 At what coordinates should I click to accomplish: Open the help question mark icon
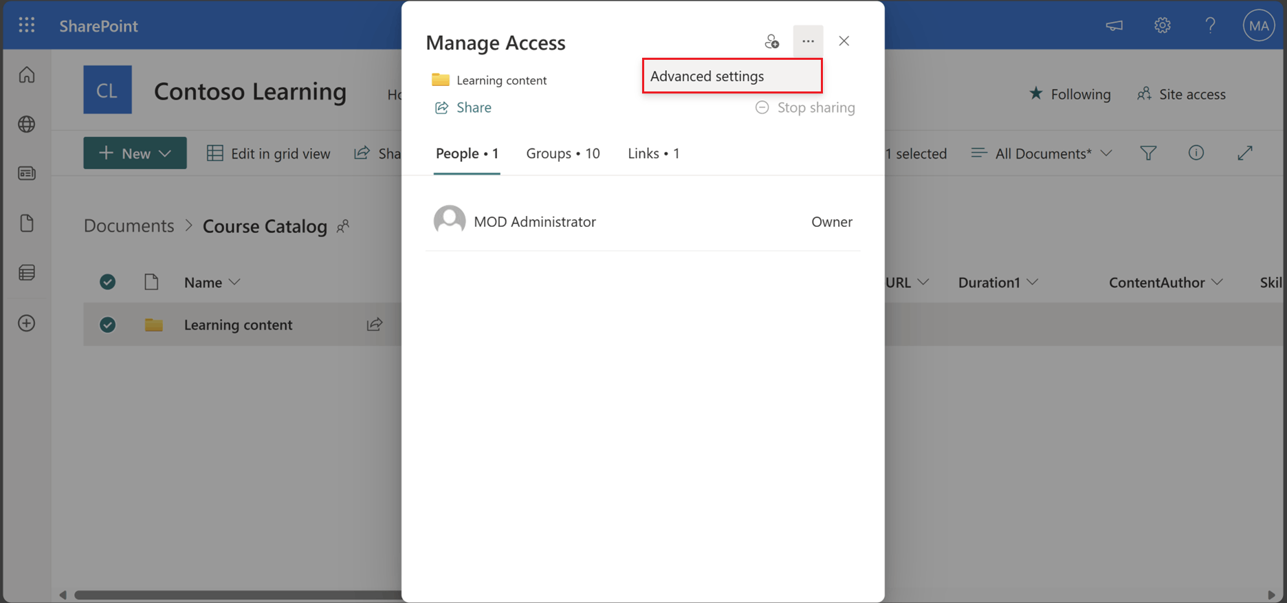[x=1211, y=25]
